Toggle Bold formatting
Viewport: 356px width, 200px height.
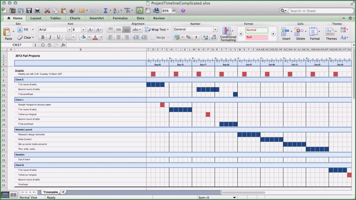43,37
